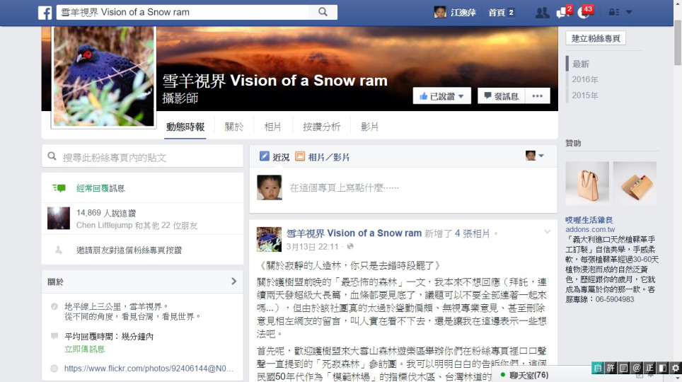Open friend requests icon
The image size is (682, 382).
[542, 13]
